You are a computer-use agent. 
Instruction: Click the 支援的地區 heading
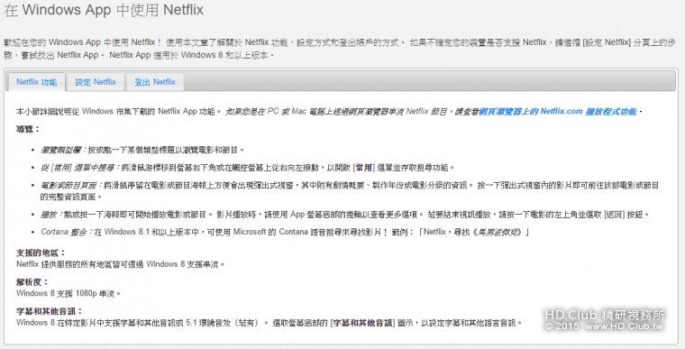41,253
